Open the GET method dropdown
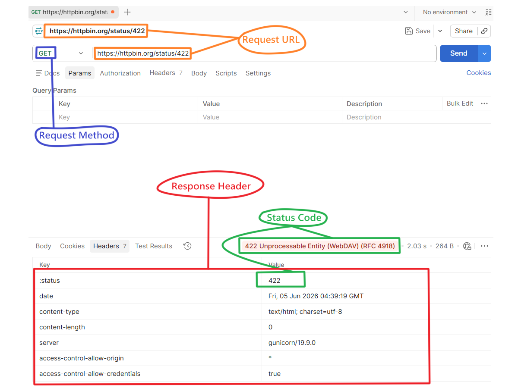The width and height of the screenshot is (518, 388). coord(60,53)
